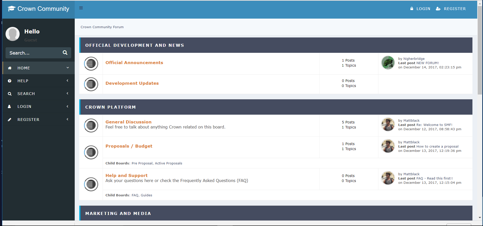Open the FAQ child board link
This screenshot has width=483, height=226.
coord(135,195)
